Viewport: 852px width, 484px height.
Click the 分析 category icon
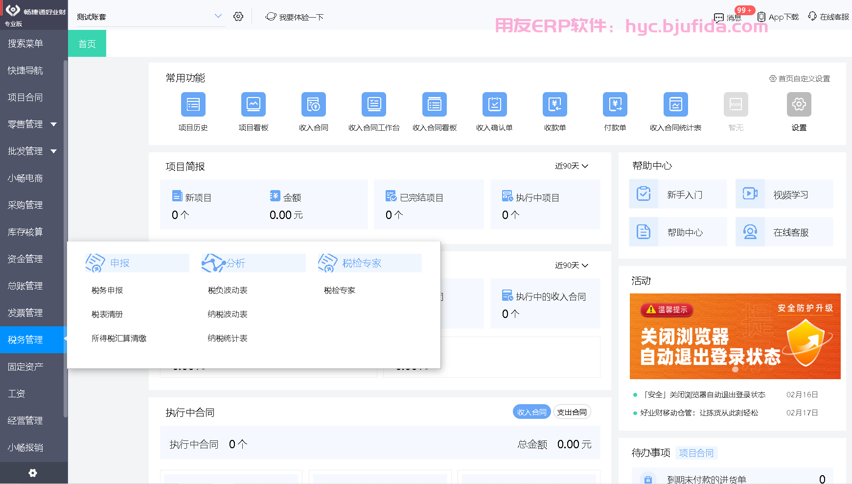[213, 263]
